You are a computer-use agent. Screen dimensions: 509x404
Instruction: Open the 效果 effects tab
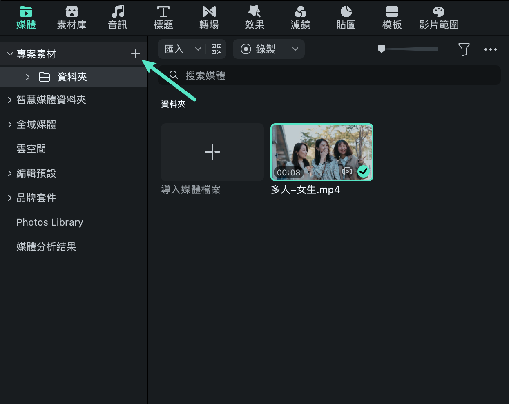pos(255,18)
